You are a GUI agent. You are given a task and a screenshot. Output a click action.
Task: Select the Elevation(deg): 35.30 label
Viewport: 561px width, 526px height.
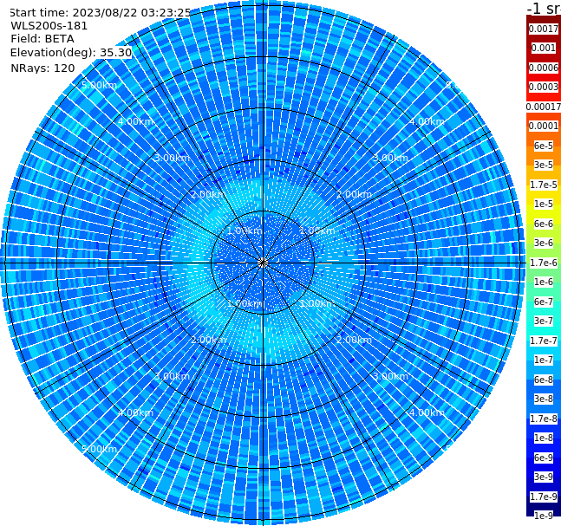coord(71,53)
